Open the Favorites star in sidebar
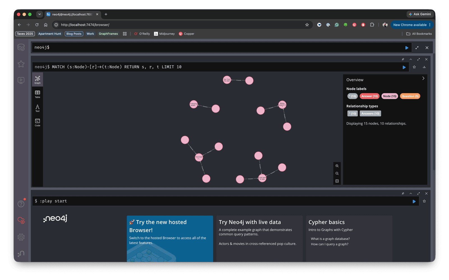Screen dimensions: 449x280 (x=21, y=64)
